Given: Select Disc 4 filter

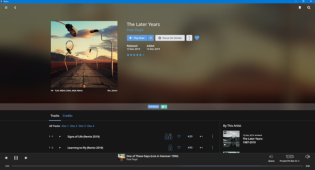Looking at the screenshot, I should pos(90,126).
